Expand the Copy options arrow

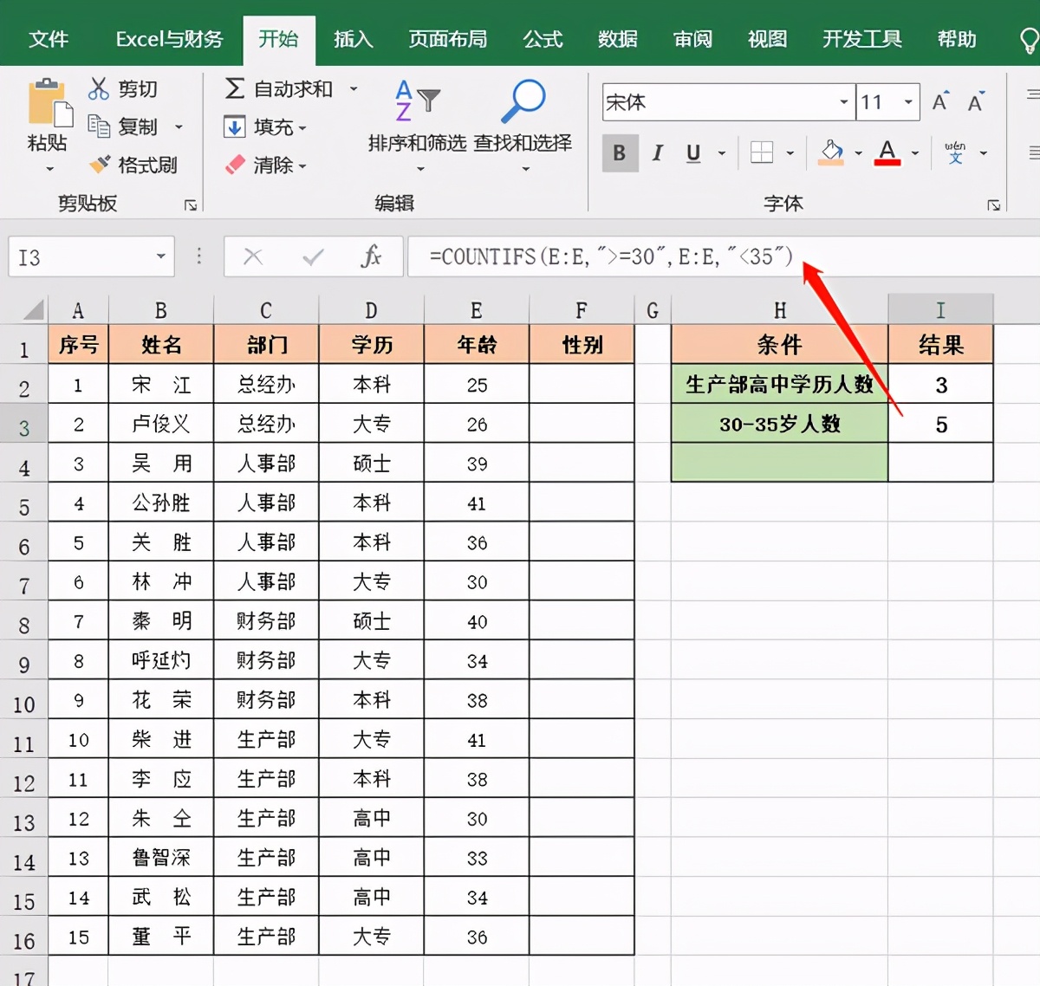tap(179, 126)
